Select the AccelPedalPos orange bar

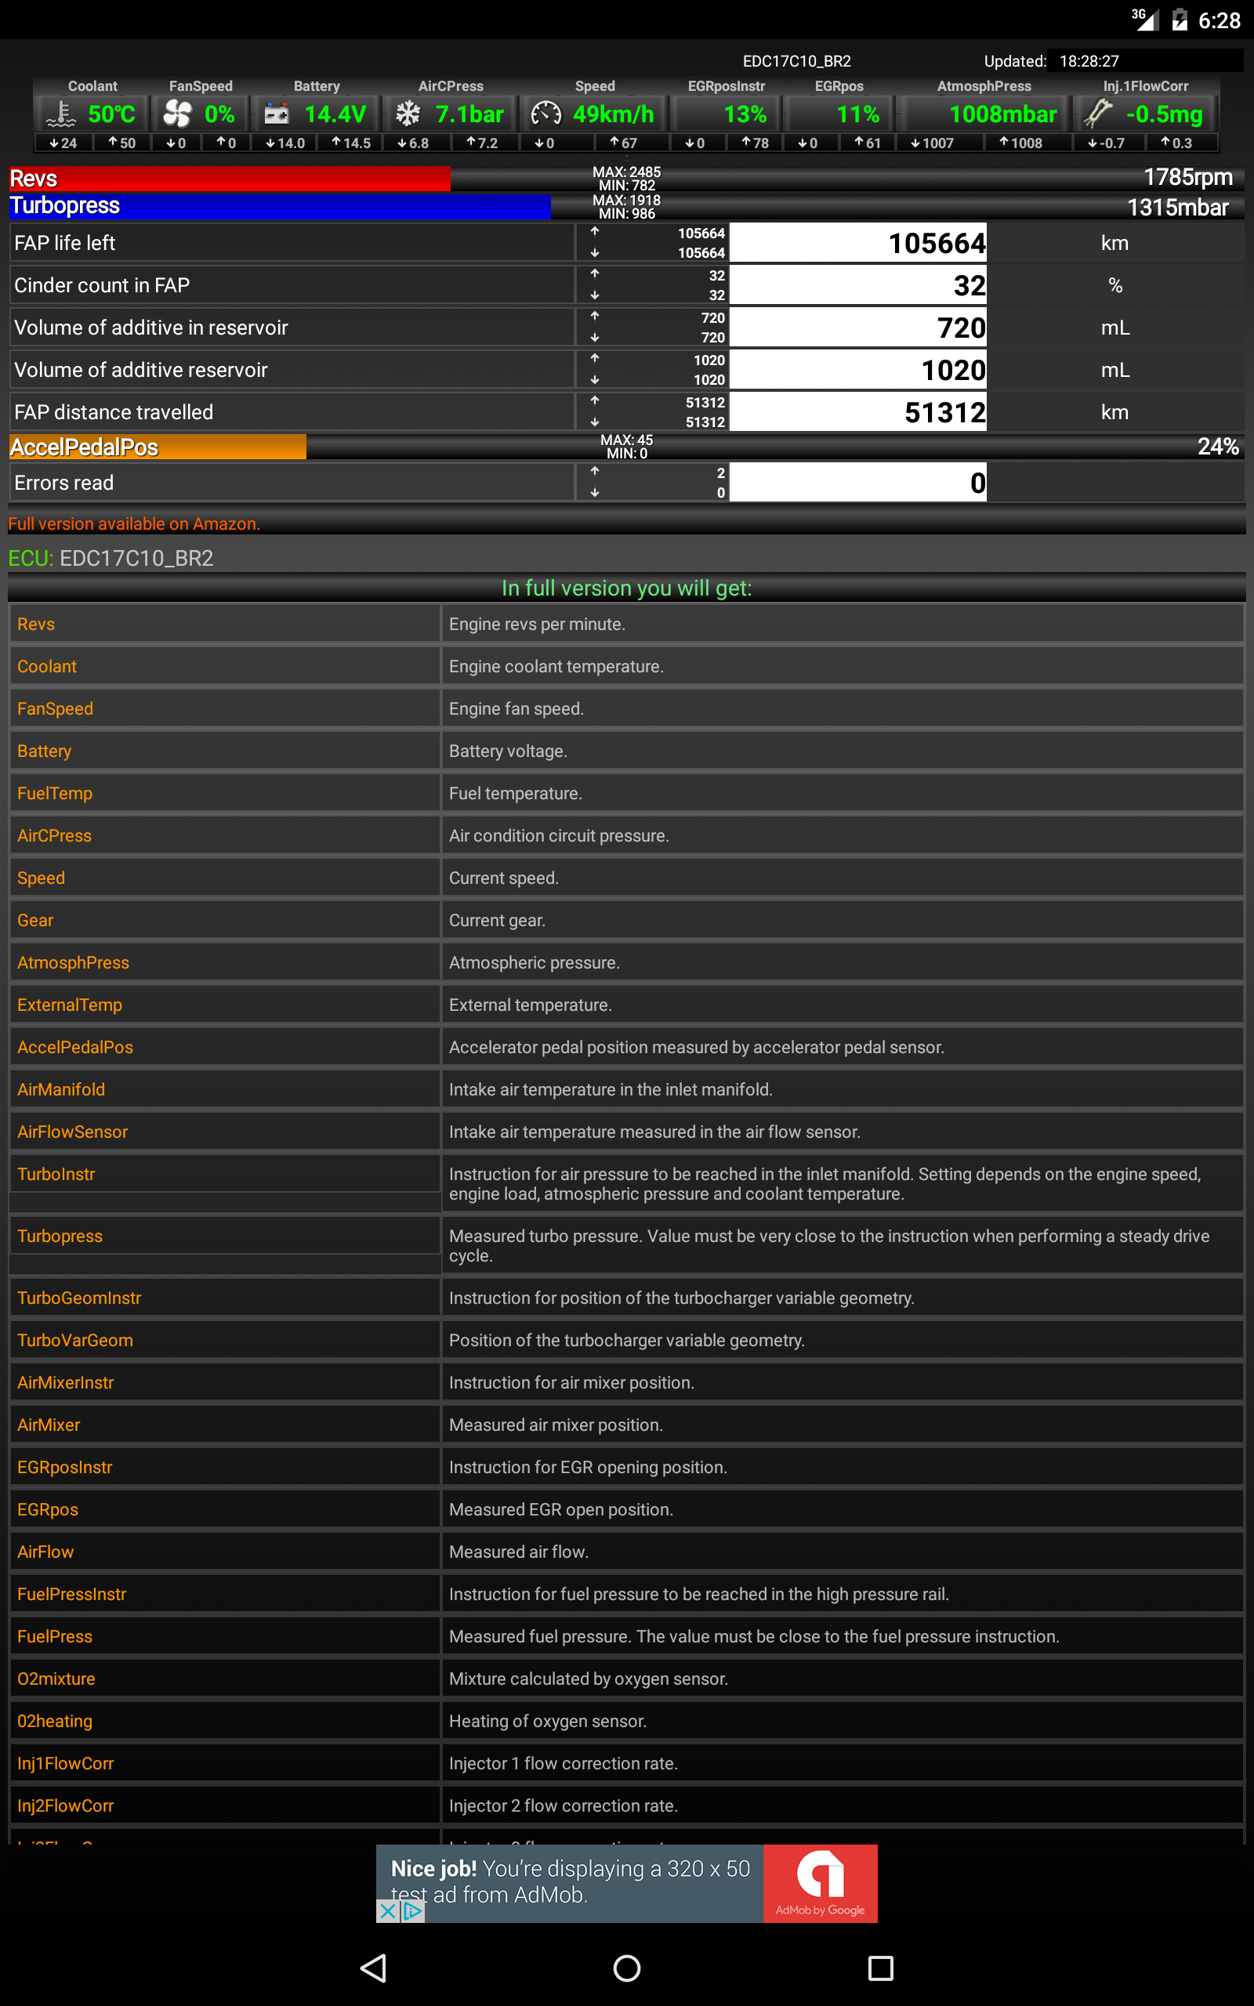tap(158, 447)
